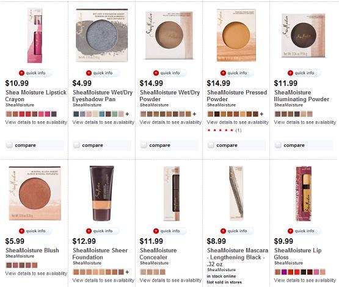Image resolution: width=339 pixels, height=287 pixels.
Task: Open quick info for Shea Moisture Lipstick Crayon
Action: tap(35, 73)
